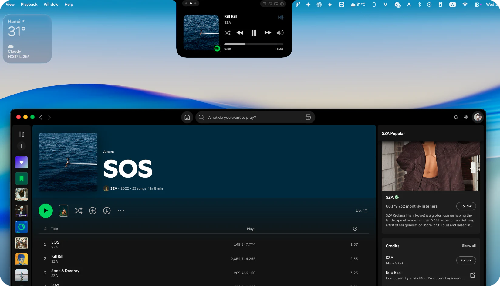Open notifications bell icon in Spotify
This screenshot has height=286, width=500.
pos(456,117)
